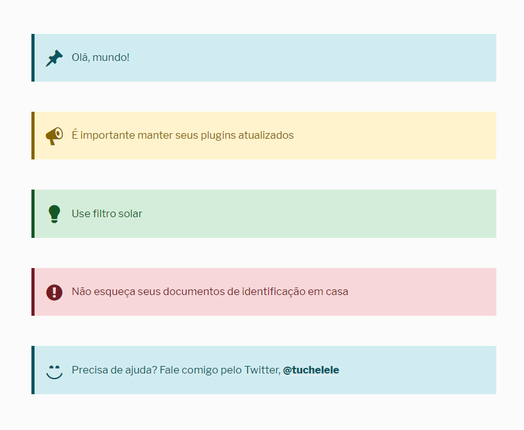This screenshot has height=430, width=524.
Task: Select the text "Olá, mundo!"
Action: coord(101,57)
